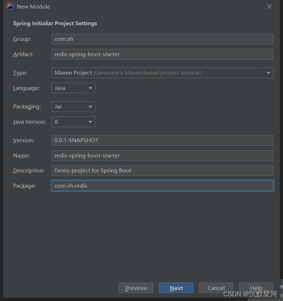Cancel the module creation

coord(216,288)
